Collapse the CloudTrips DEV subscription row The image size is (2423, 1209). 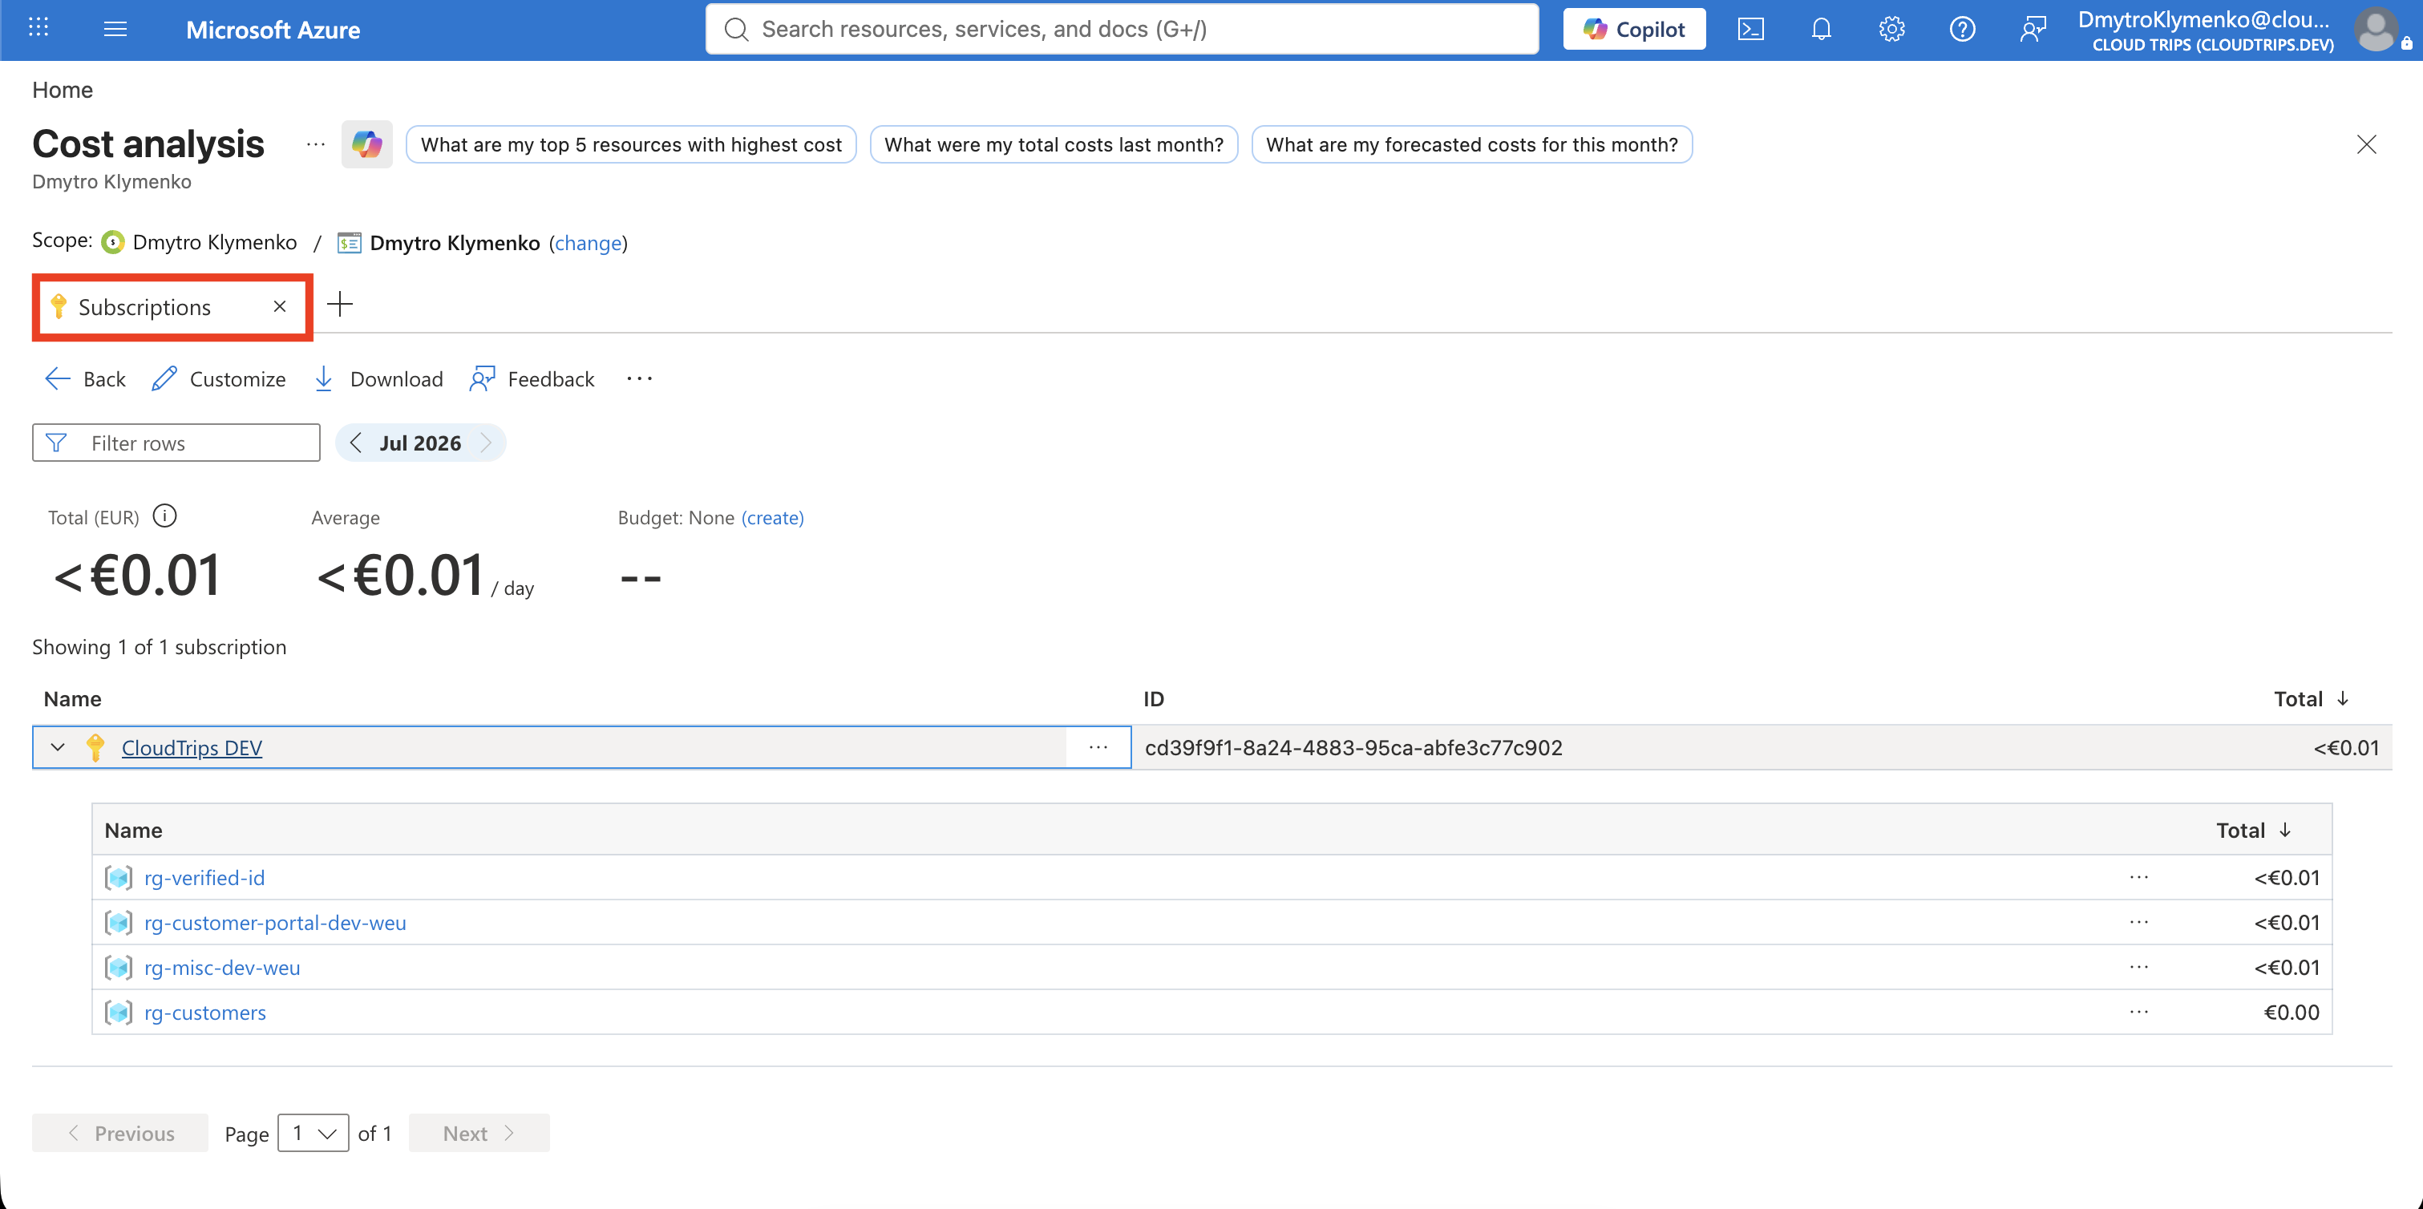(x=58, y=747)
